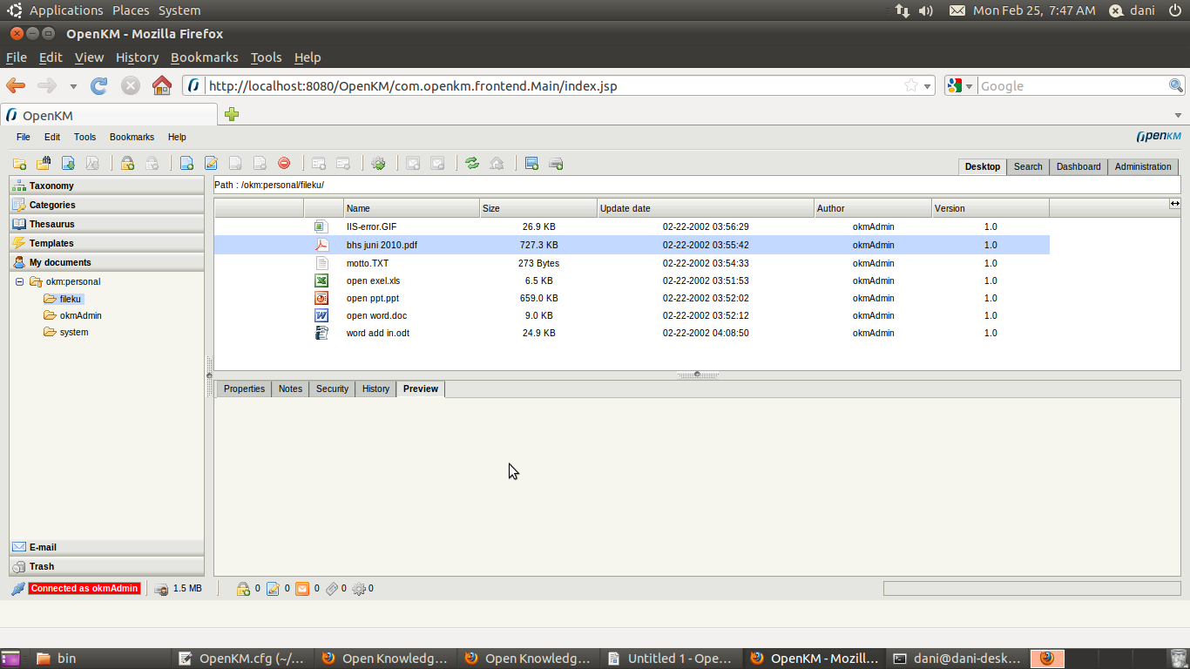This screenshot has height=669, width=1190.
Task: Open the list all tabs dropdown
Action: (x=1179, y=115)
